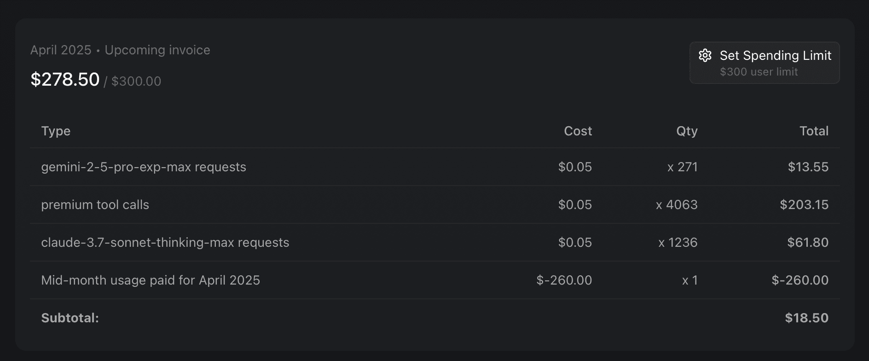Screen dimensions: 869x361
Task: Select the claude-3.7-sonnet-thinking-max requests row
Action: (x=165, y=242)
